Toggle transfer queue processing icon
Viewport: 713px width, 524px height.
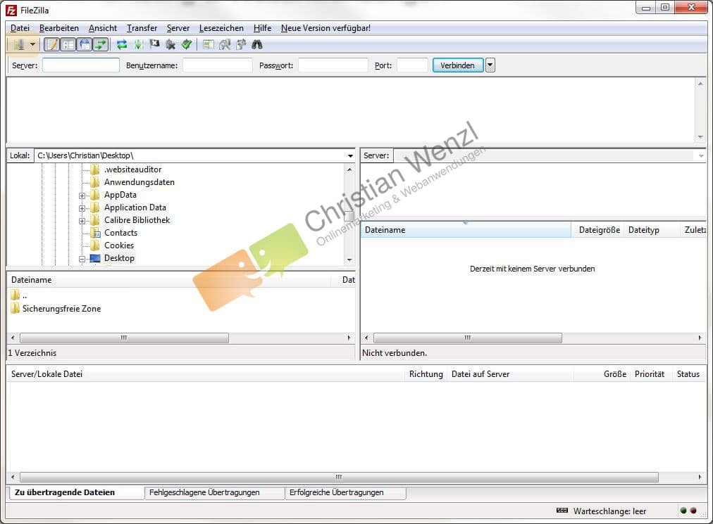pyautogui.click(x=138, y=44)
